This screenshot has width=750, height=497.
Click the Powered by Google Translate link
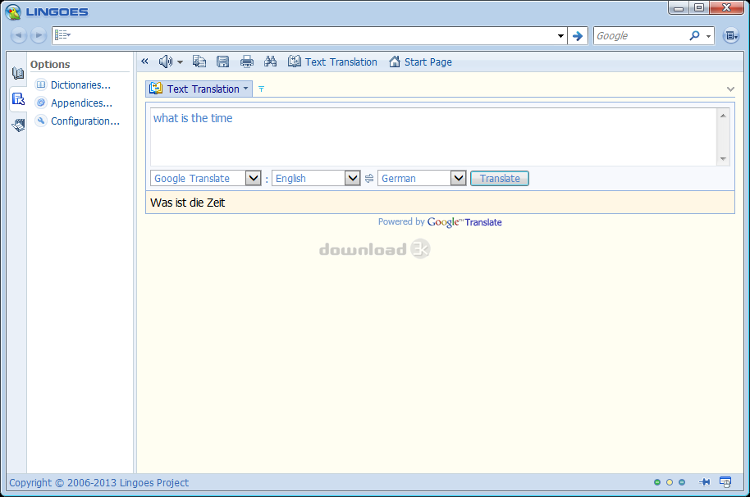pyautogui.click(x=440, y=221)
